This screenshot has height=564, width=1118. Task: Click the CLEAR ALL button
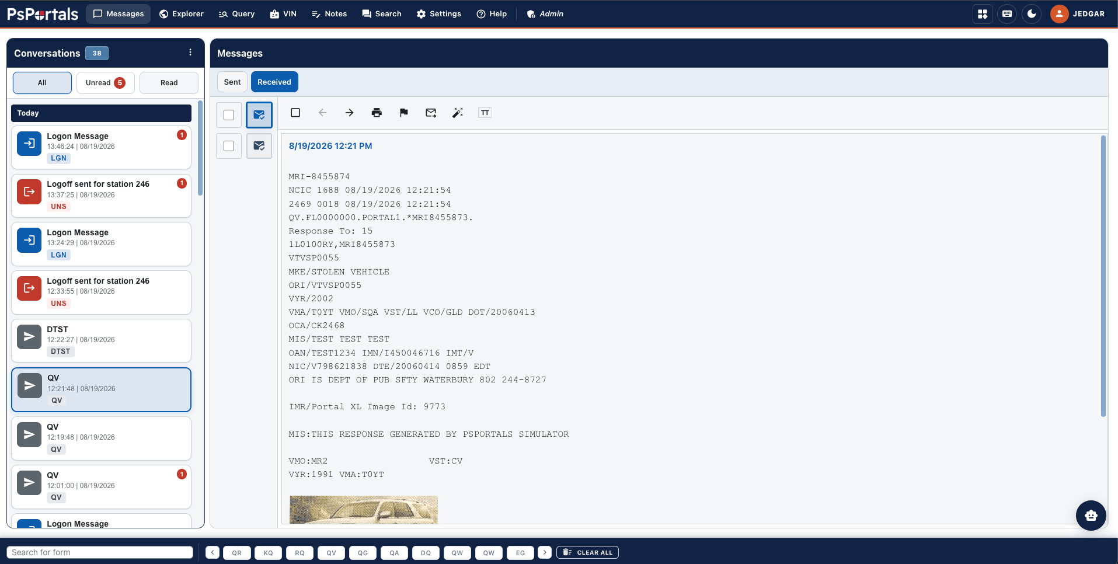tap(587, 552)
